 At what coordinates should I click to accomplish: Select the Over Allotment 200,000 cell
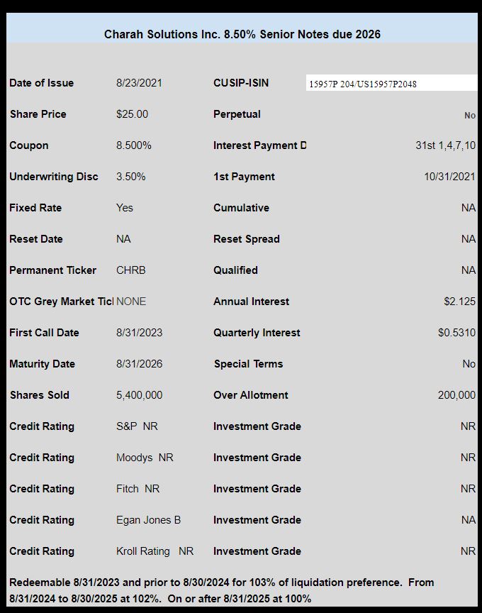456,395
